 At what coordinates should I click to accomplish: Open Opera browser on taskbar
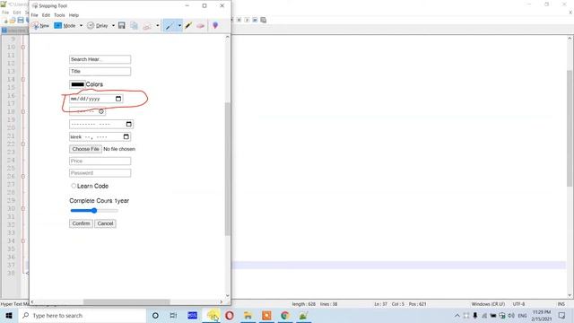click(230, 315)
